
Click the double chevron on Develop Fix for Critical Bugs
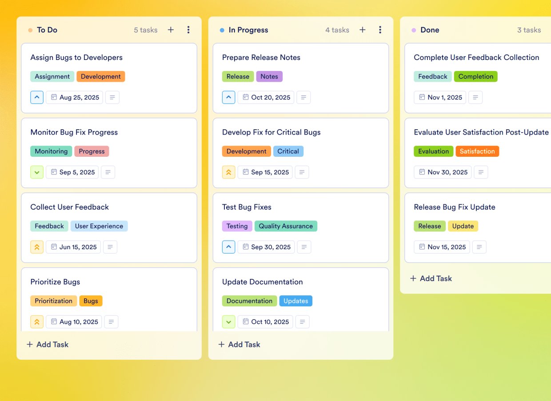coord(228,172)
